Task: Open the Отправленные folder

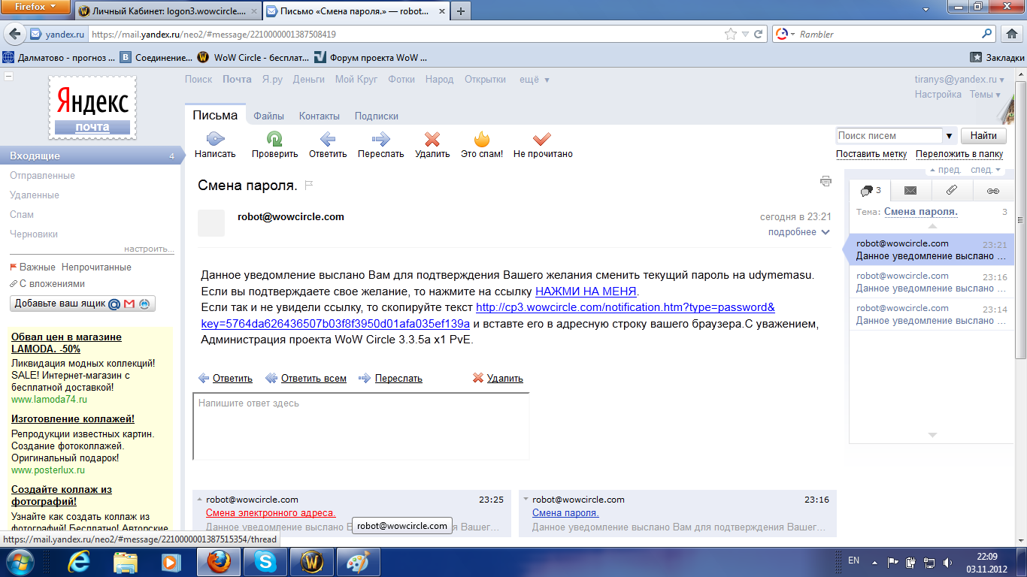Action: tap(42, 175)
